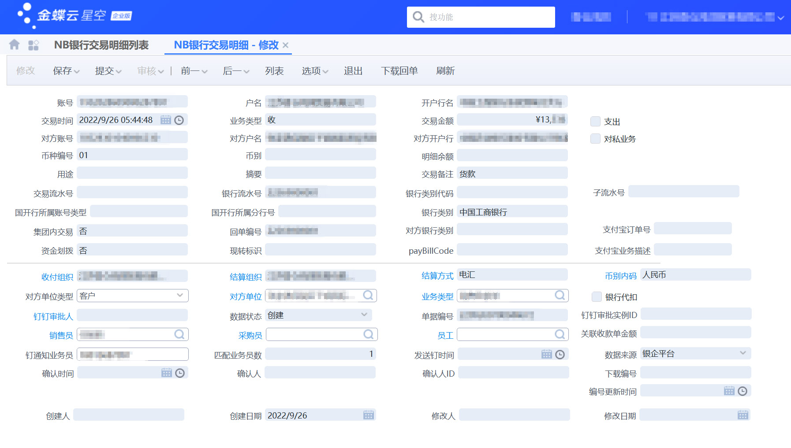
Task: Click the lookup icon in 销售员 field
Action: tap(179, 334)
